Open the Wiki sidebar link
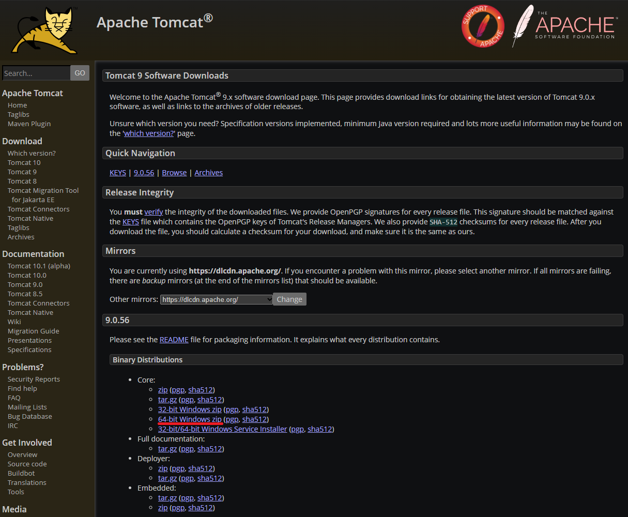628x517 pixels. click(14, 322)
